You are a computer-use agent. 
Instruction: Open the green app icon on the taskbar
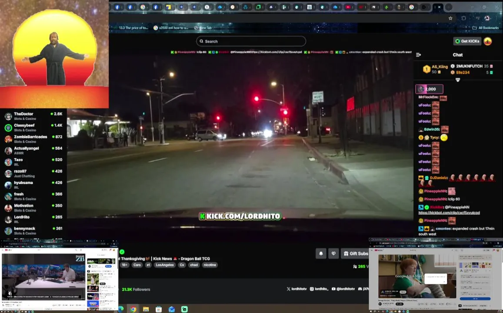pos(184,309)
